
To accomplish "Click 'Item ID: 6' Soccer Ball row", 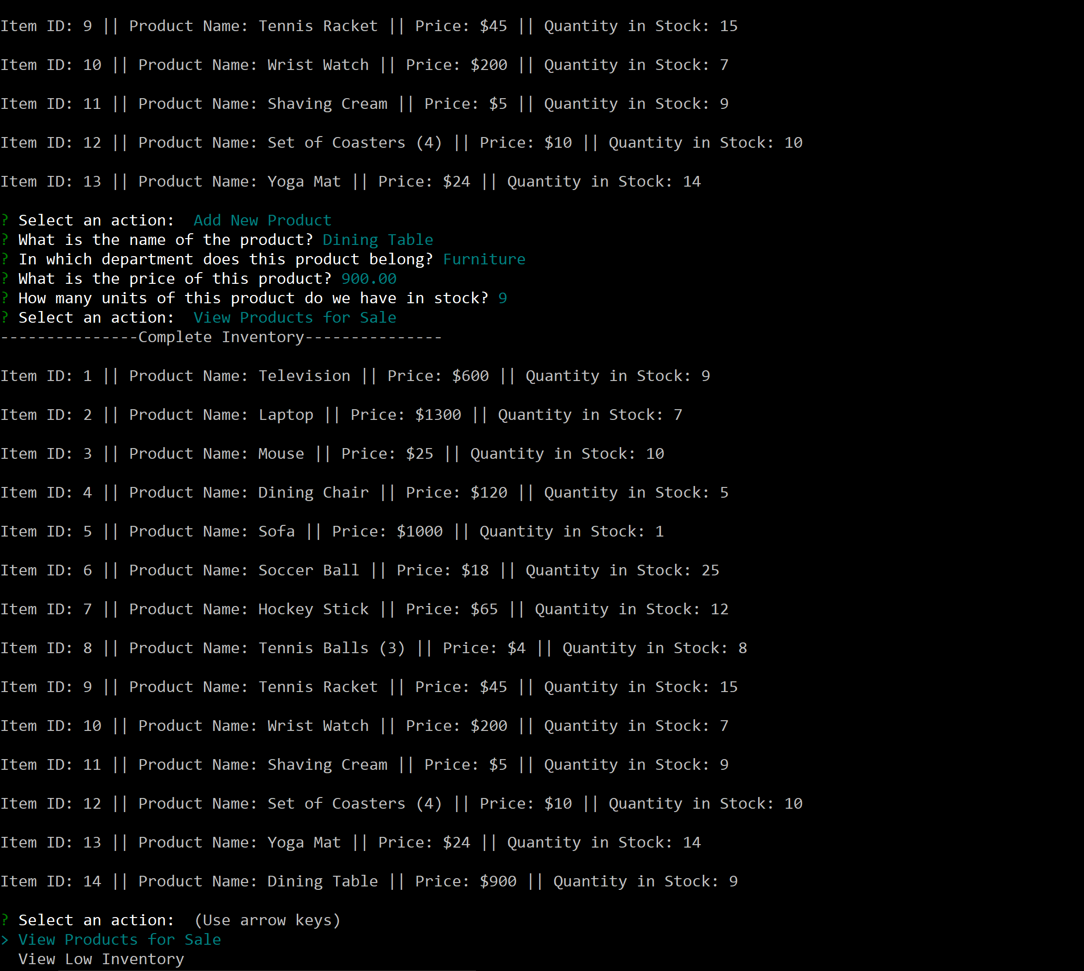I will coord(360,571).
